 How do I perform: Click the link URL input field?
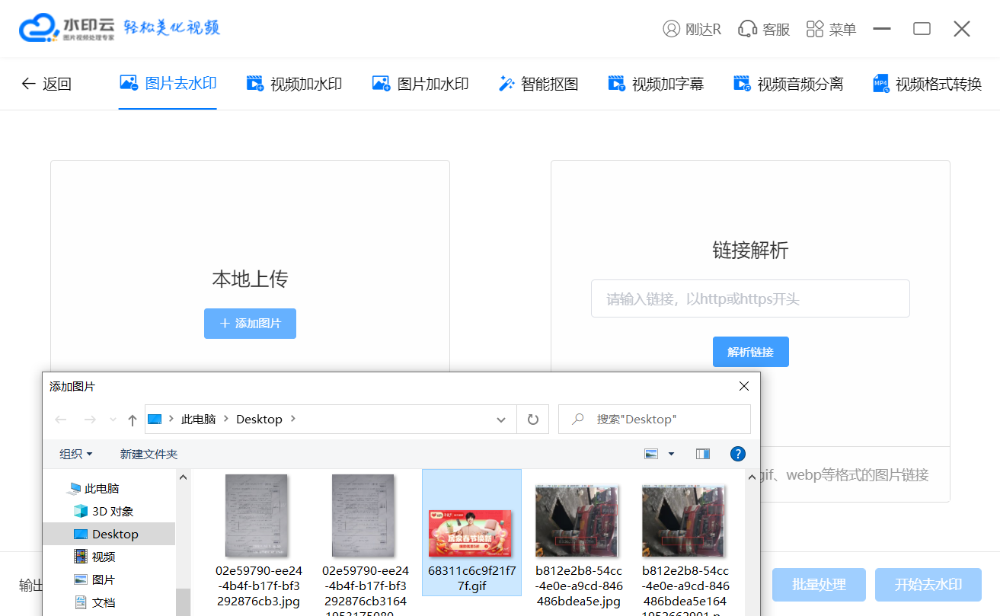[750, 298]
